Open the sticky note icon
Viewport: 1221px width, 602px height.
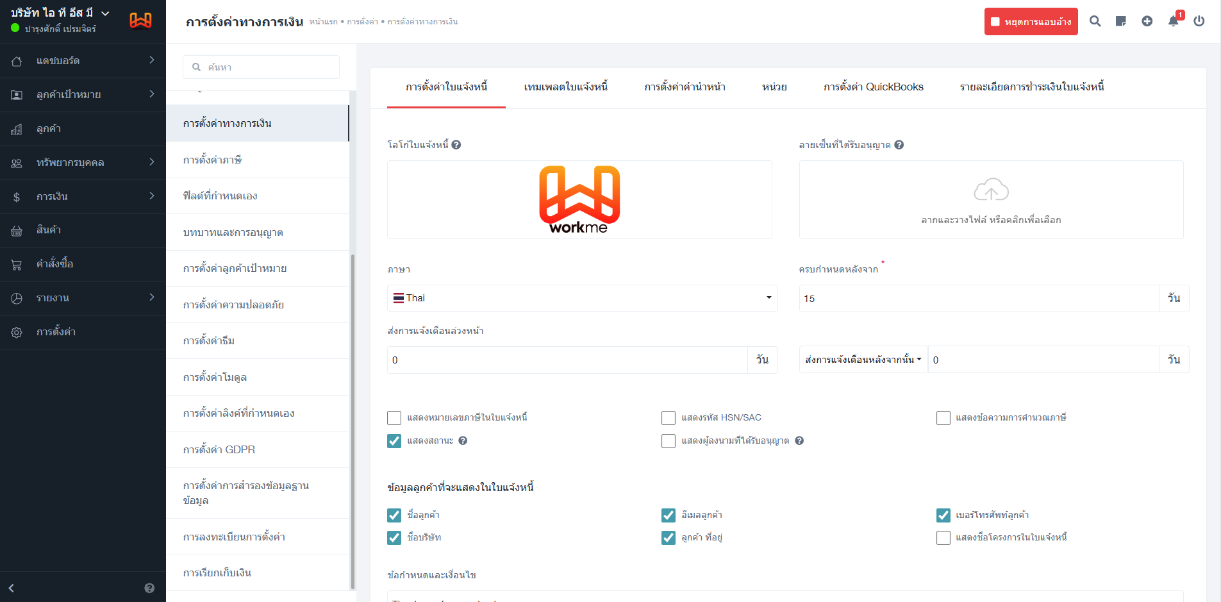tap(1120, 21)
